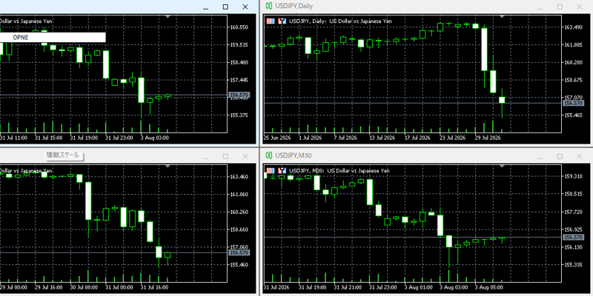Click the 157.720 price label in M30 chart
Image resolution: width=593 pixels, height=296 pixels.
point(573,212)
